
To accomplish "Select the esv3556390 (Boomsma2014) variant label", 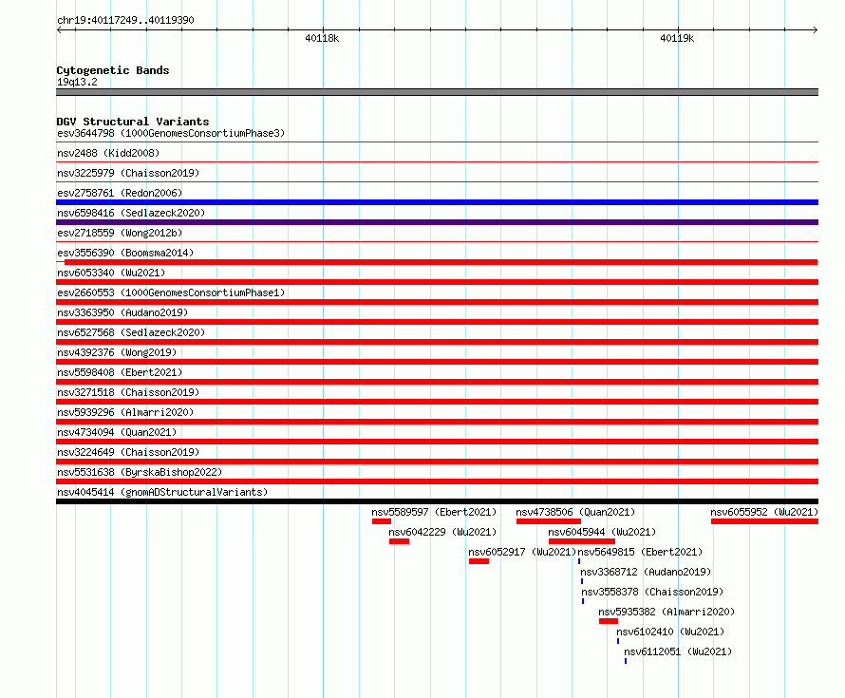I will pyautogui.click(x=125, y=253).
